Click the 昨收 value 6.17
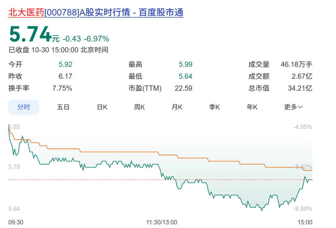 pos(65,76)
